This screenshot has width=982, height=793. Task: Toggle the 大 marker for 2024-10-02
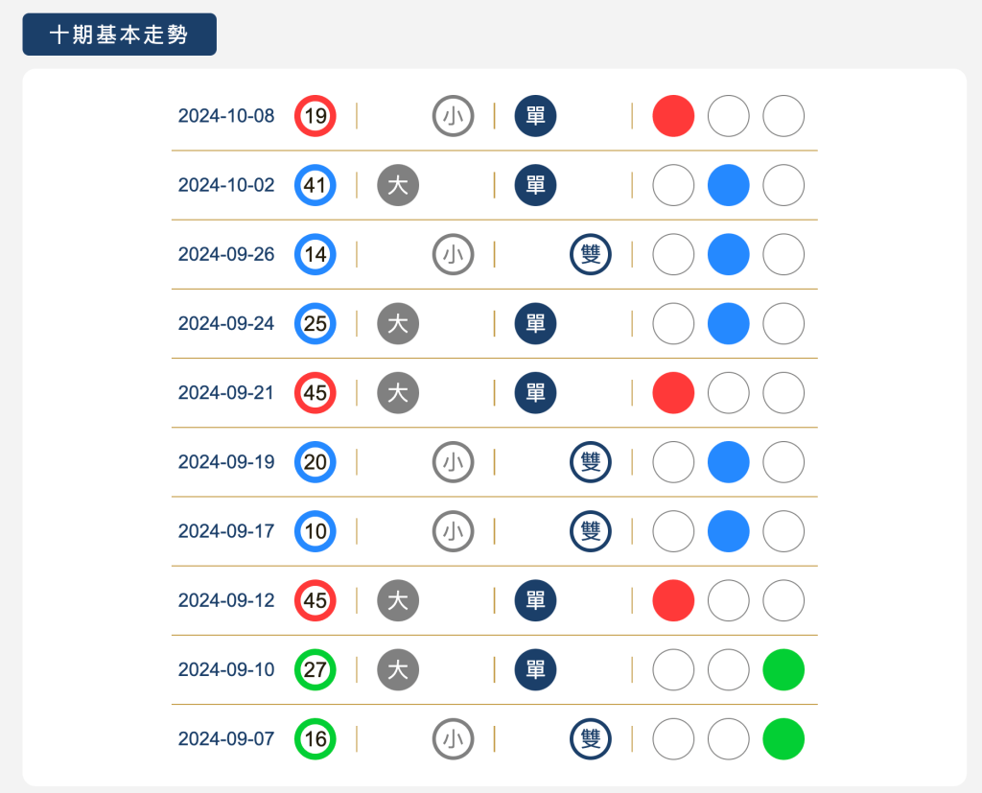[x=398, y=185]
